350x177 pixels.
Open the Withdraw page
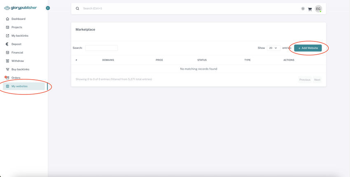coord(18,61)
